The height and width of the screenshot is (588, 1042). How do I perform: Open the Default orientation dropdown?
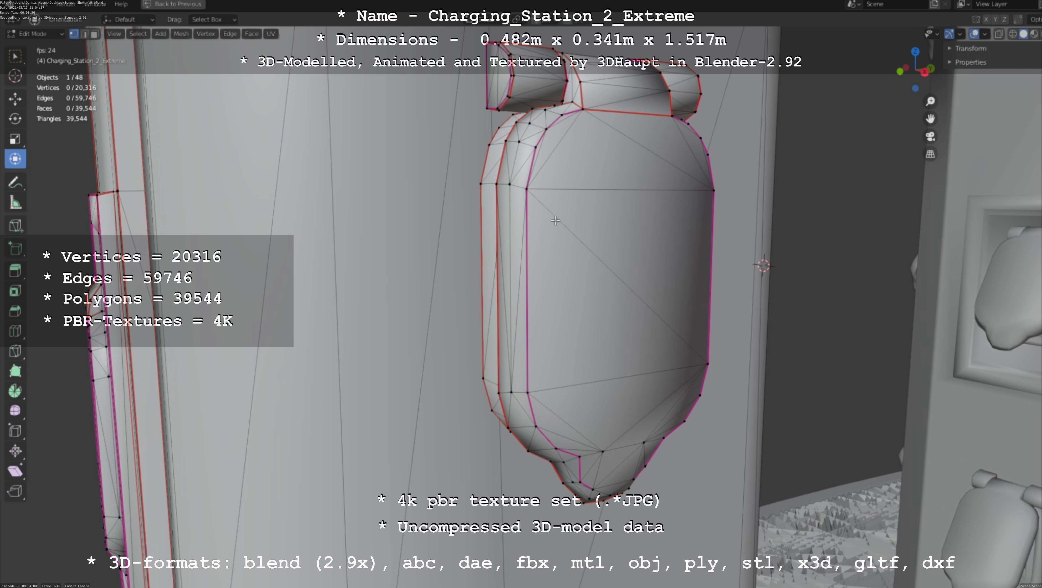pos(129,19)
